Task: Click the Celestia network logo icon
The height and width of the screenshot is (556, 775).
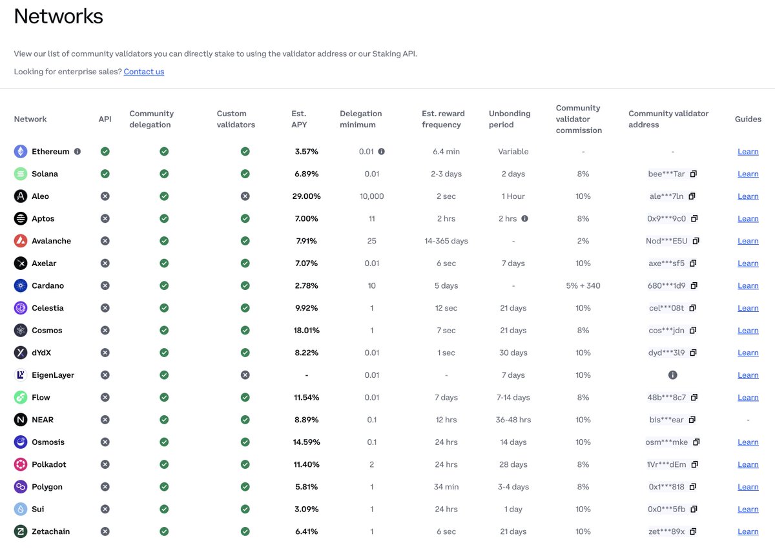Action: [21, 308]
